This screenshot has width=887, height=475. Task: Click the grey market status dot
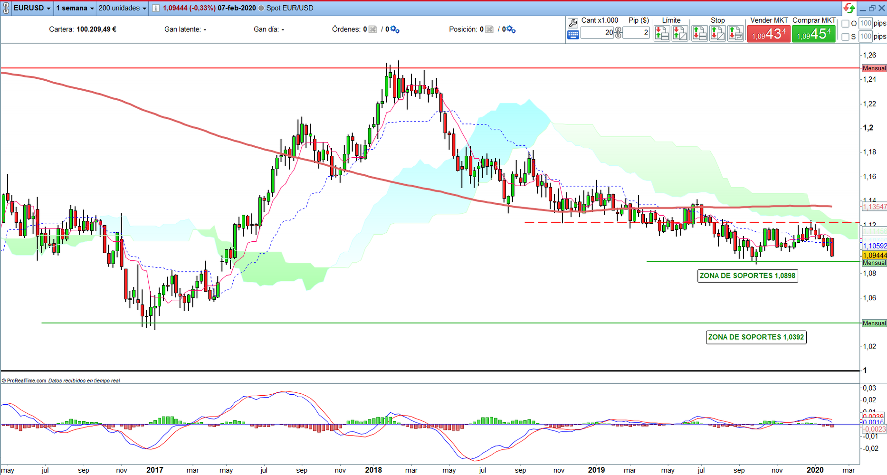point(261,8)
